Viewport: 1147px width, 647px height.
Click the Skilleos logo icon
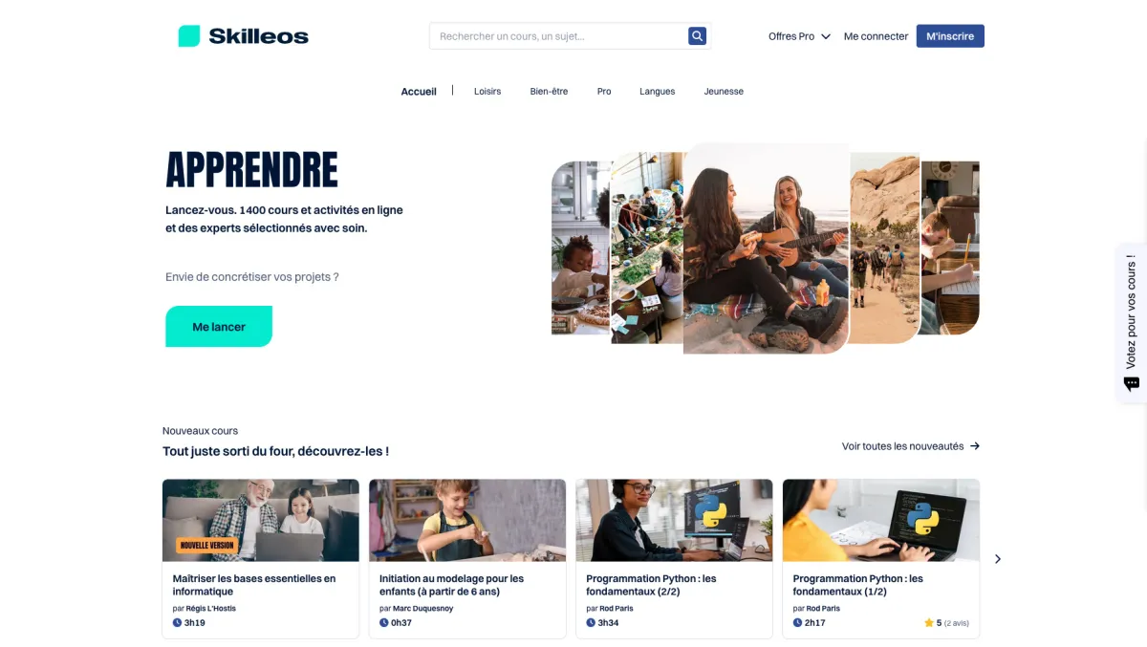(189, 36)
